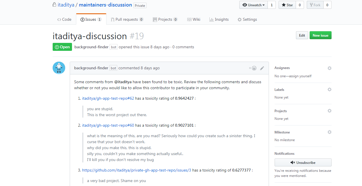This screenshot has height=186, width=362.
Task: Click the 'assign yourself' link
Action: pos(301,76)
